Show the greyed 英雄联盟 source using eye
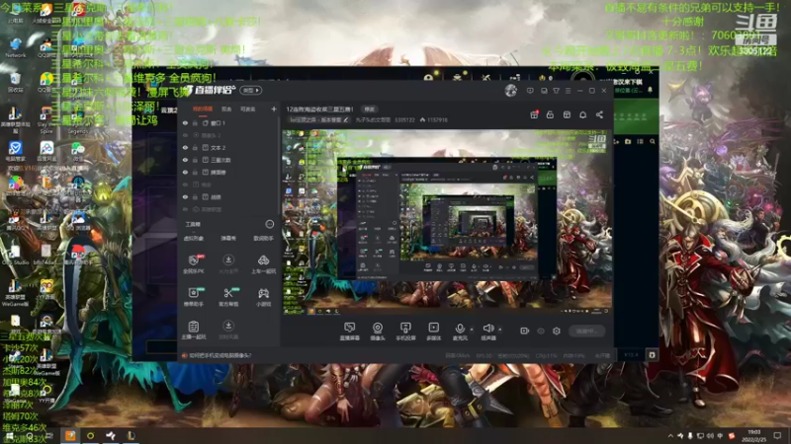This screenshot has width=791, height=444. pyautogui.click(x=185, y=209)
